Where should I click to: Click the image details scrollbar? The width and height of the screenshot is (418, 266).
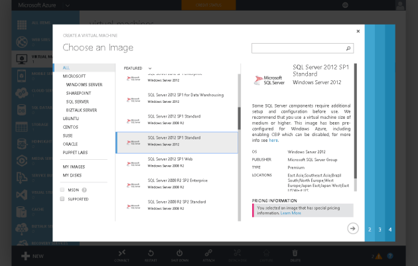(x=356, y=121)
